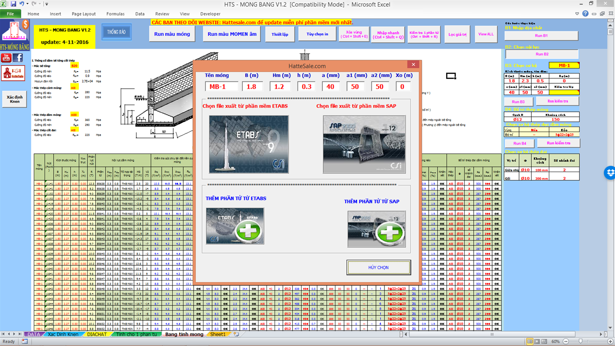The width and height of the screenshot is (615, 346).
Task: Close the HatteSale.com dialog
Action: click(413, 65)
